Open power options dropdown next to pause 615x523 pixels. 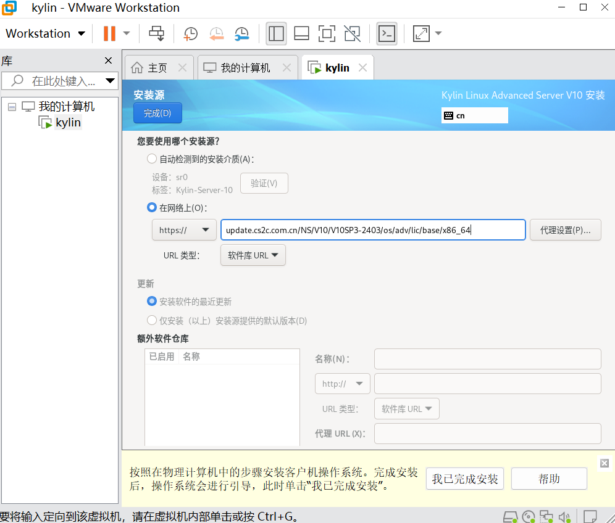127,34
